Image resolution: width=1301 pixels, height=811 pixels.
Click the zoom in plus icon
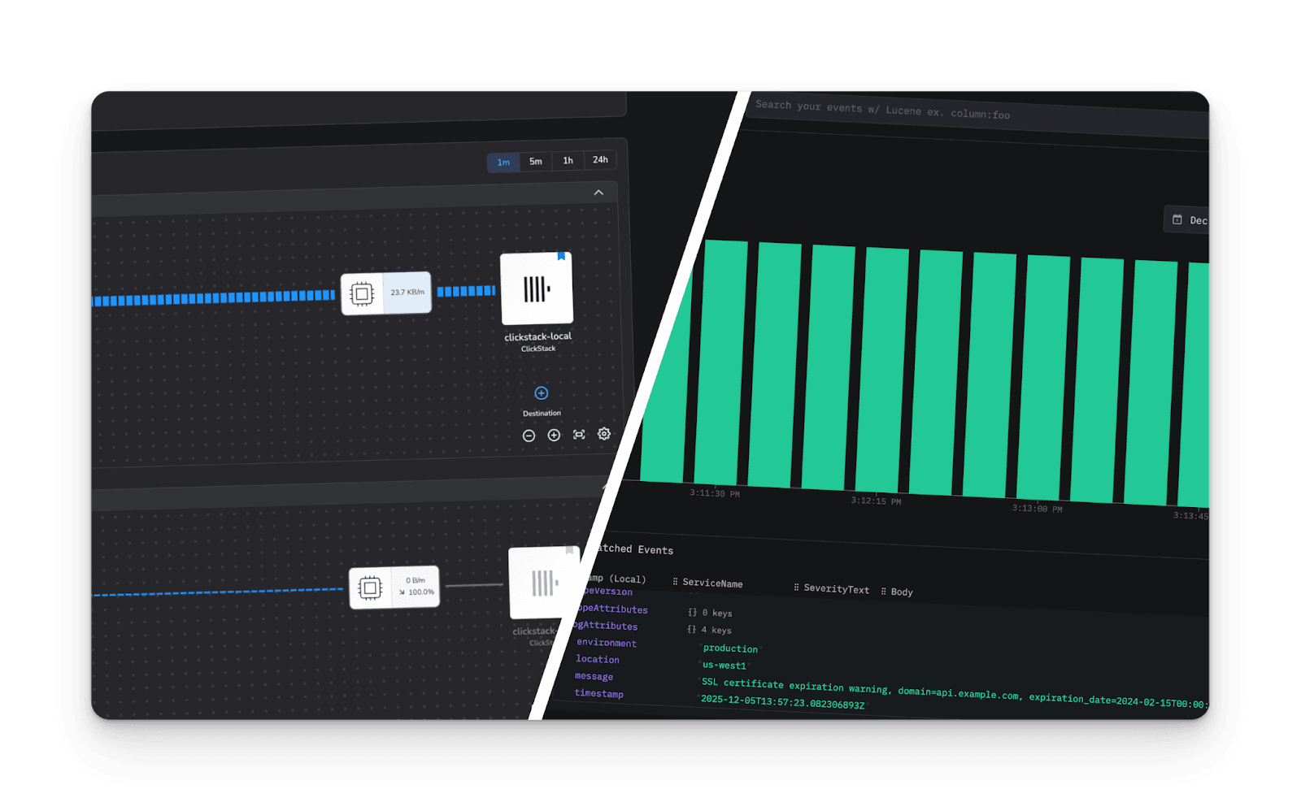pos(554,436)
